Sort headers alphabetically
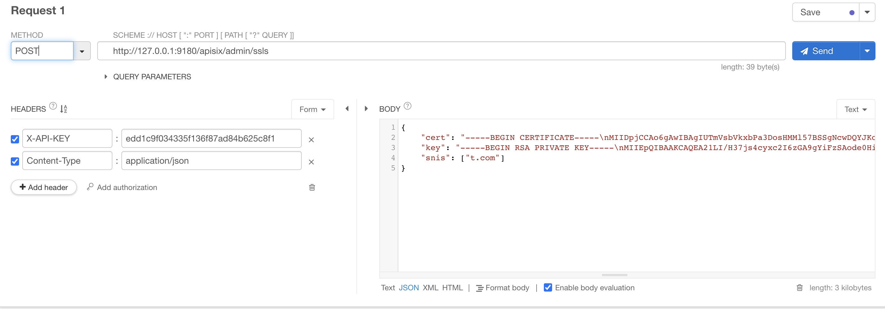 click(63, 109)
